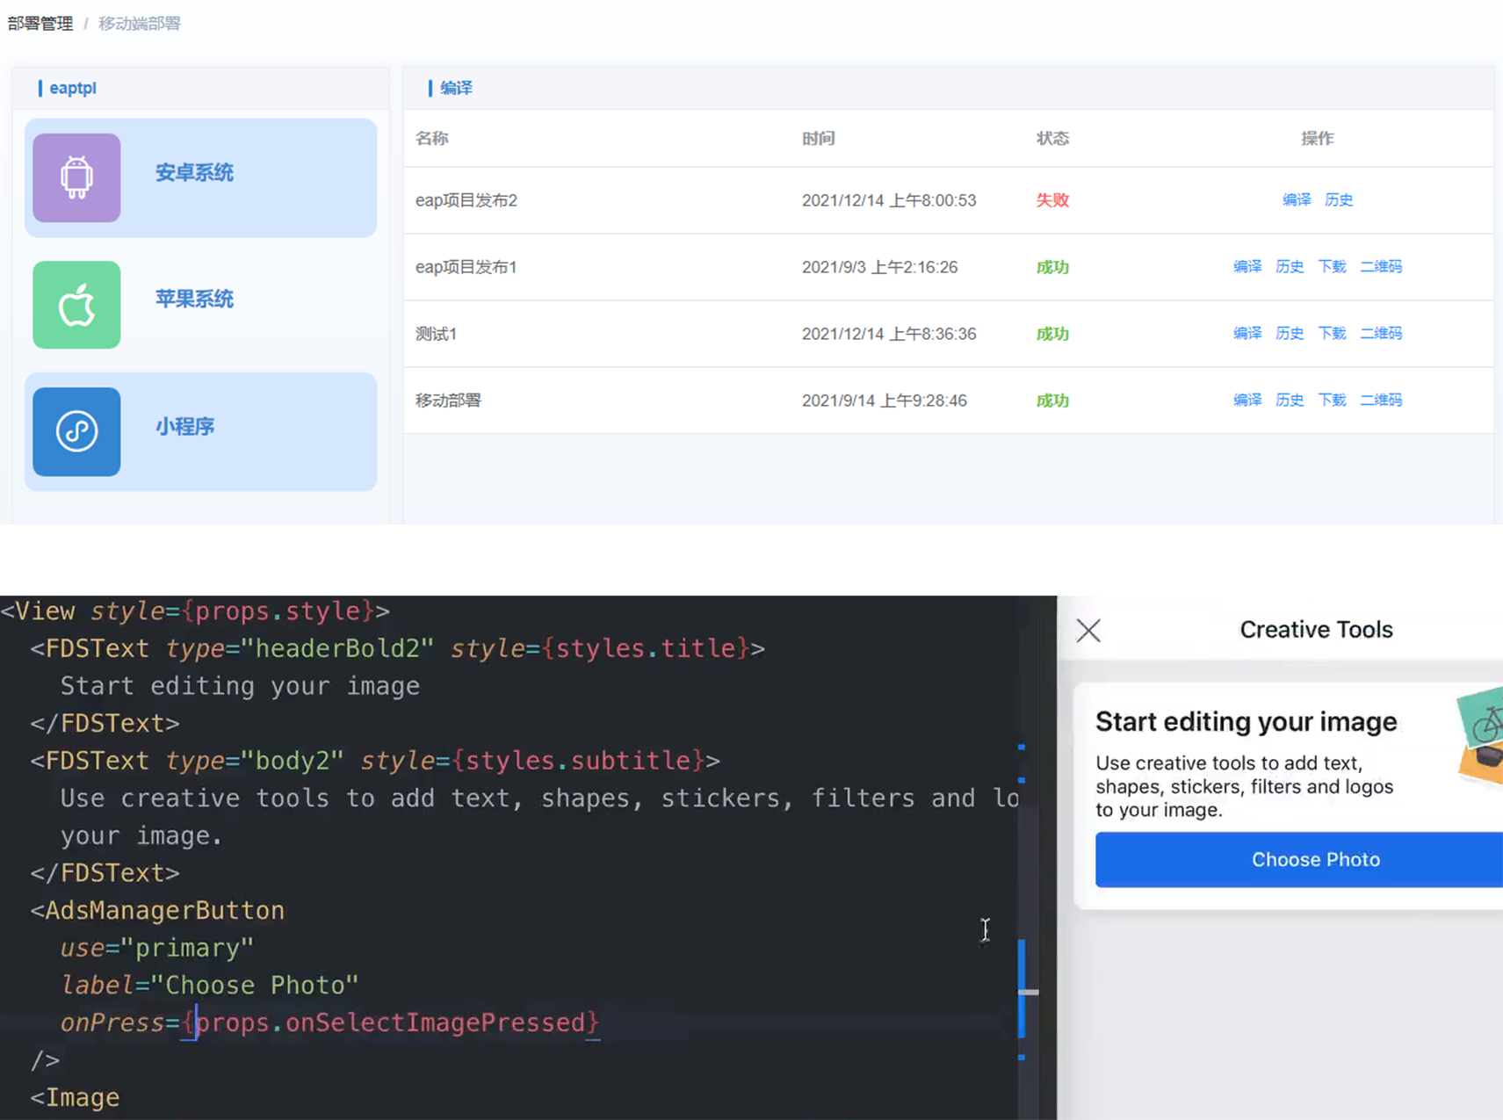Click the green Apple system icon

(x=76, y=305)
